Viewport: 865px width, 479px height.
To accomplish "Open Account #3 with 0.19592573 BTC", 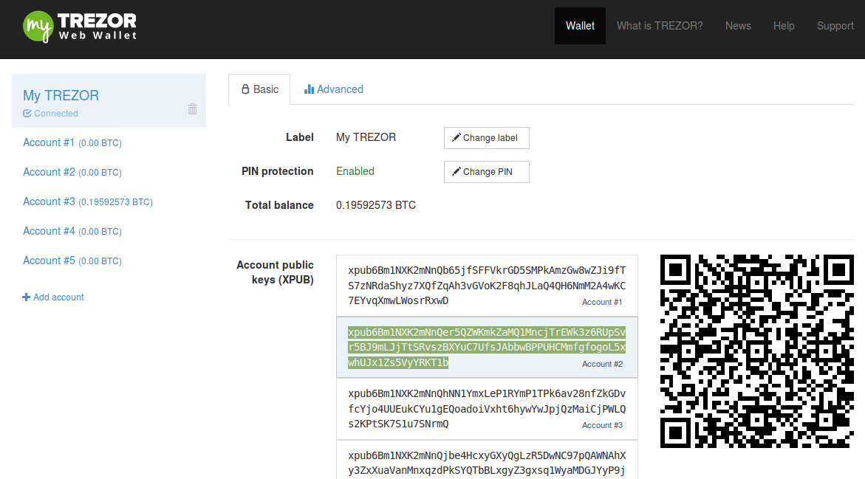I will (x=88, y=201).
